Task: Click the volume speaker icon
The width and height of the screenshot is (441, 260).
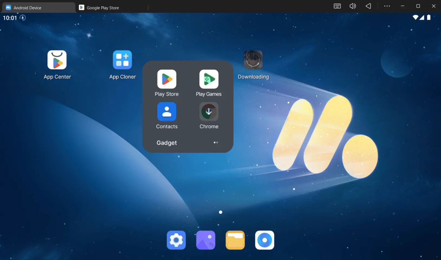Action: pyautogui.click(x=353, y=6)
